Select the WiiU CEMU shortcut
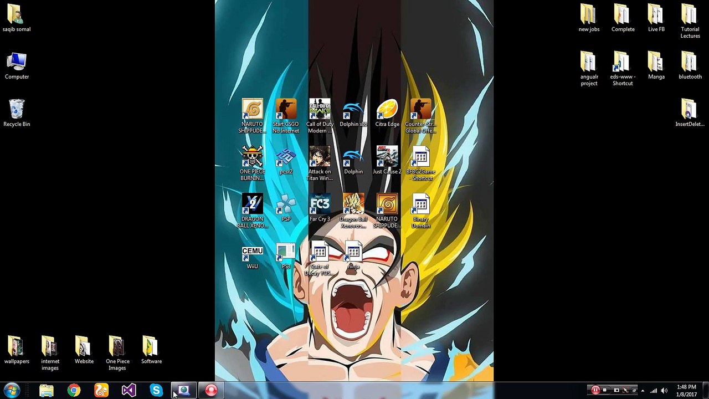709x399 pixels. 252,258
